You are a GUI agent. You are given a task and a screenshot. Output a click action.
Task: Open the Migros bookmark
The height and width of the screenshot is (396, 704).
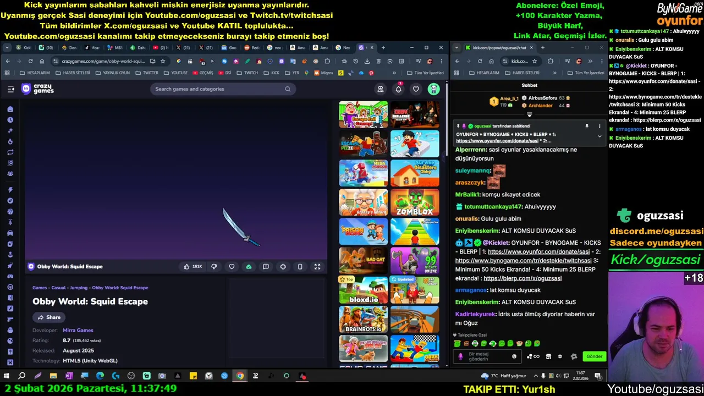(323, 73)
